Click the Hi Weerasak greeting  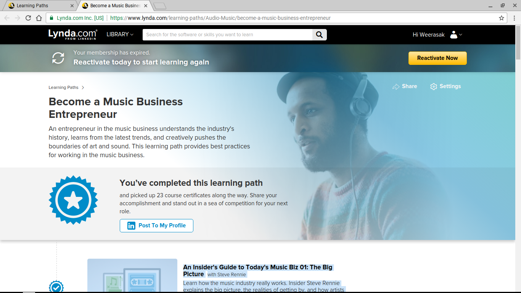[429, 35]
